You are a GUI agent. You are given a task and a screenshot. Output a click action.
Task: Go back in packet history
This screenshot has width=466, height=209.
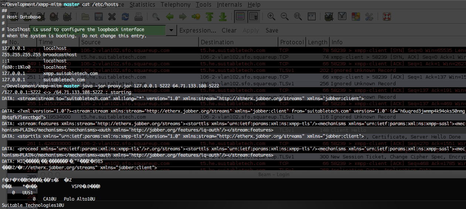pos(170,17)
